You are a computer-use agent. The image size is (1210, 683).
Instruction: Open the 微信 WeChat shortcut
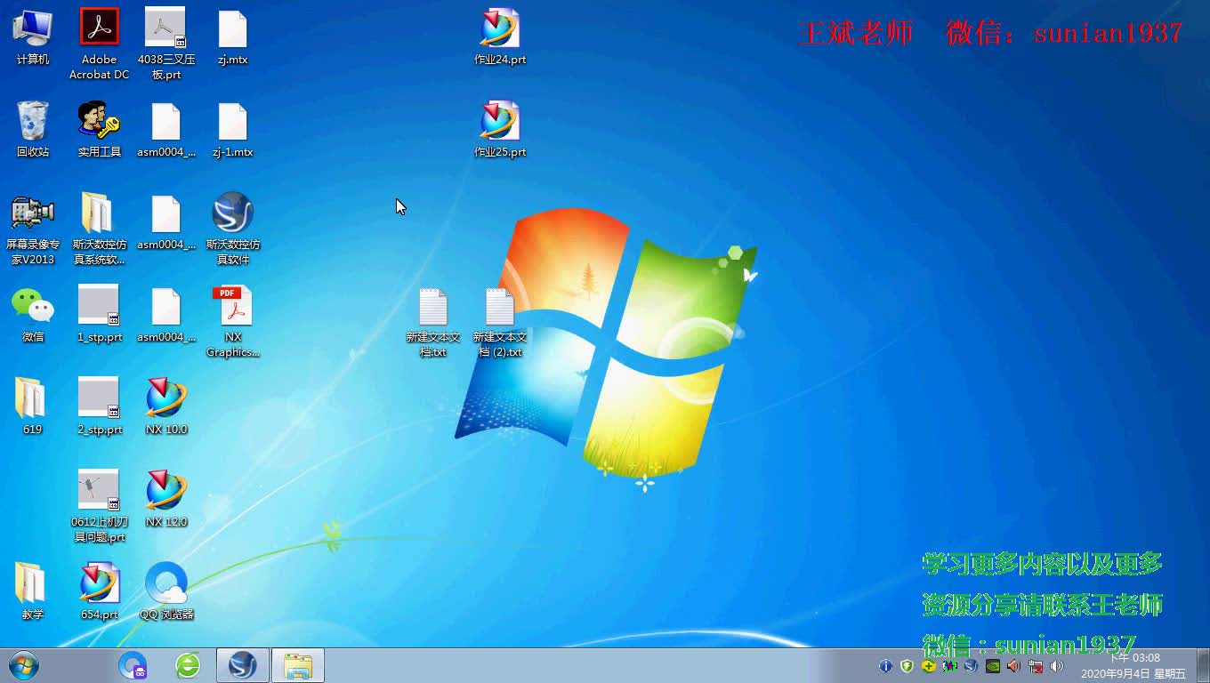coord(33,315)
